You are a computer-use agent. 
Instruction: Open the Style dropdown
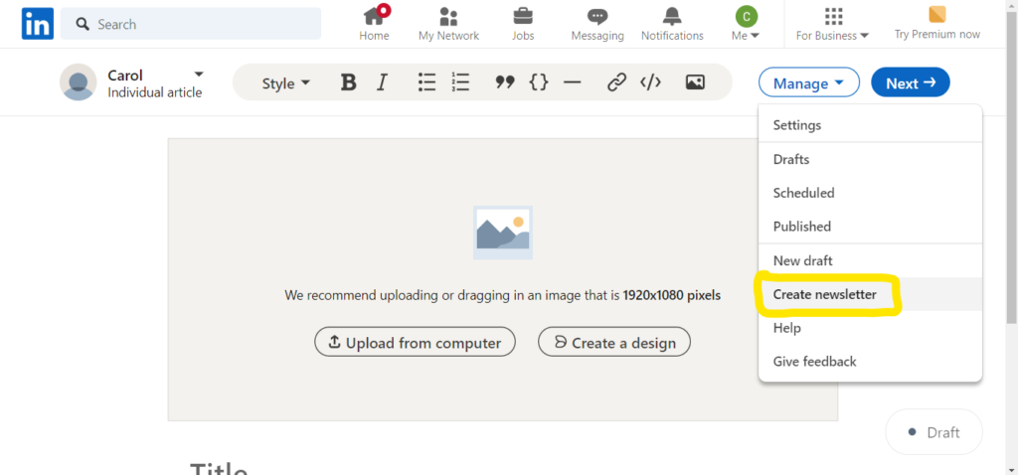[x=286, y=83]
